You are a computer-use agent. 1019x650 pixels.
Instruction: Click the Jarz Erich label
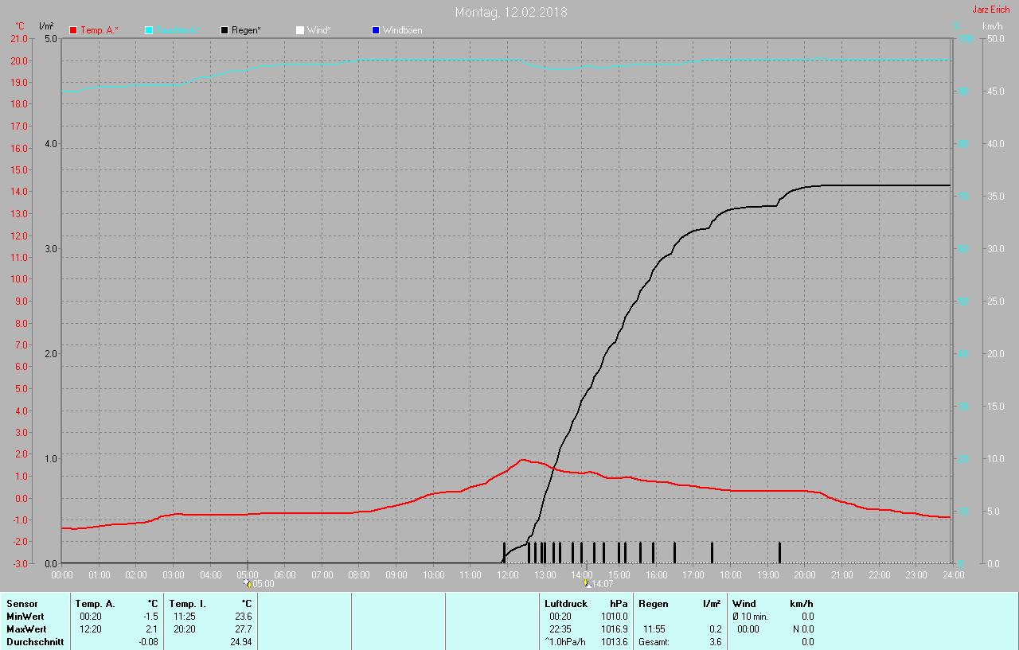pyautogui.click(x=991, y=10)
